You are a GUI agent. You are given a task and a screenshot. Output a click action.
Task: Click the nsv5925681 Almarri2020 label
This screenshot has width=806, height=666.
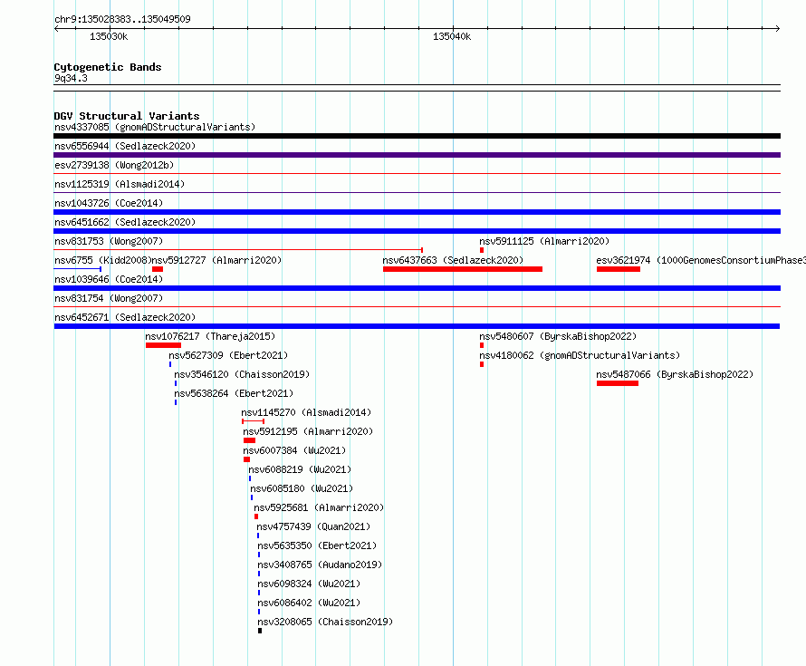[x=319, y=507]
